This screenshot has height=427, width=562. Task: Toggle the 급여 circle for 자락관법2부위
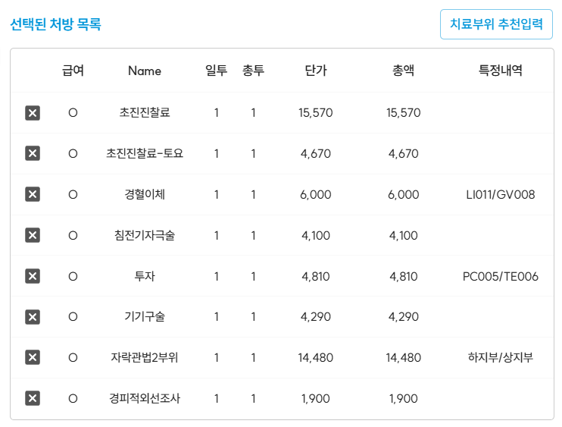[73, 357]
